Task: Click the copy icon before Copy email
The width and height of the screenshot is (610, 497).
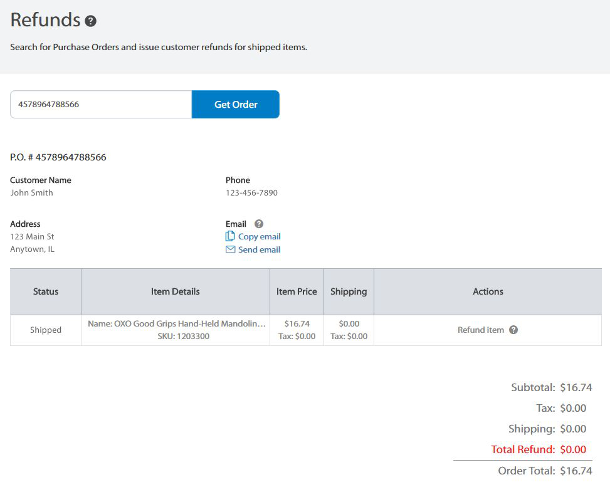Action: tap(230, 236)
